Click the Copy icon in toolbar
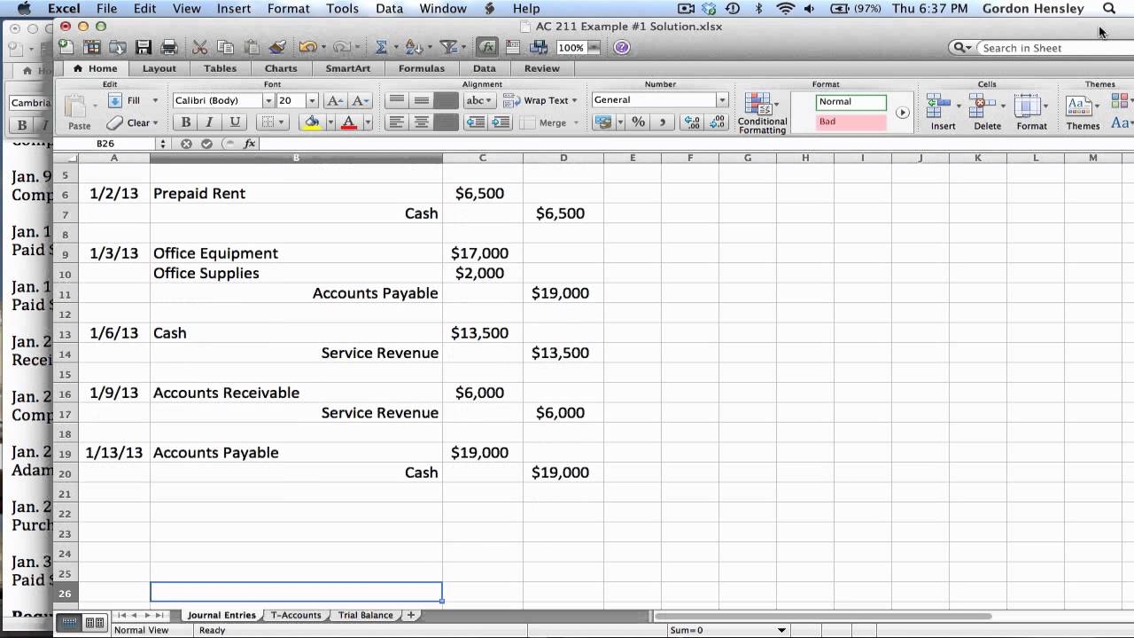The height and width of the screenshot is (638, 1134). click(226, 47)
